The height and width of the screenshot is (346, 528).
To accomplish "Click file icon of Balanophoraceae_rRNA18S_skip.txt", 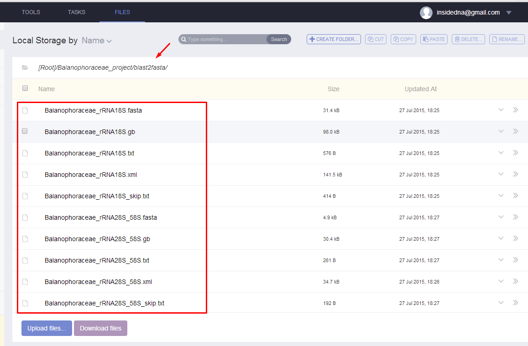I will click(25, 196).
